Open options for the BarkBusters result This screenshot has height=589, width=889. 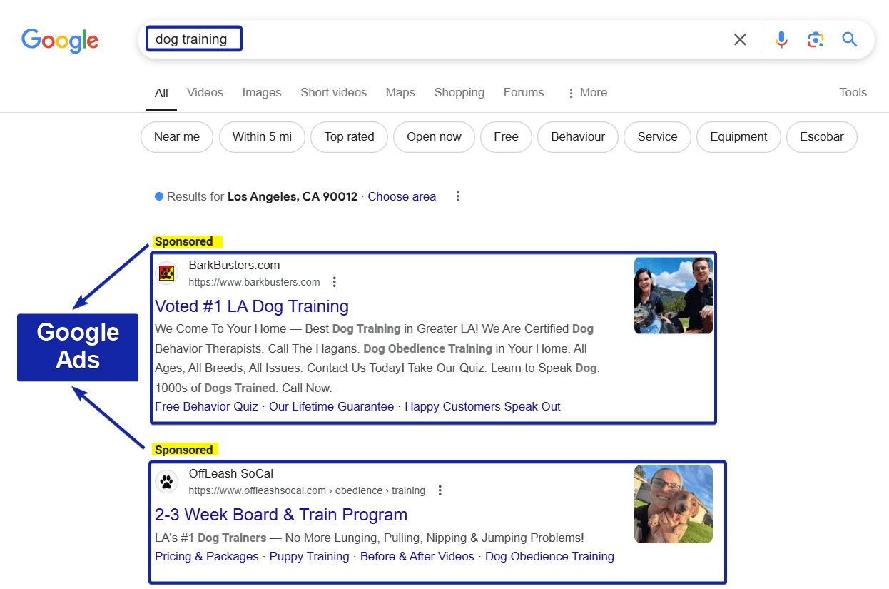pyautogui.click(x=335, y=281)
